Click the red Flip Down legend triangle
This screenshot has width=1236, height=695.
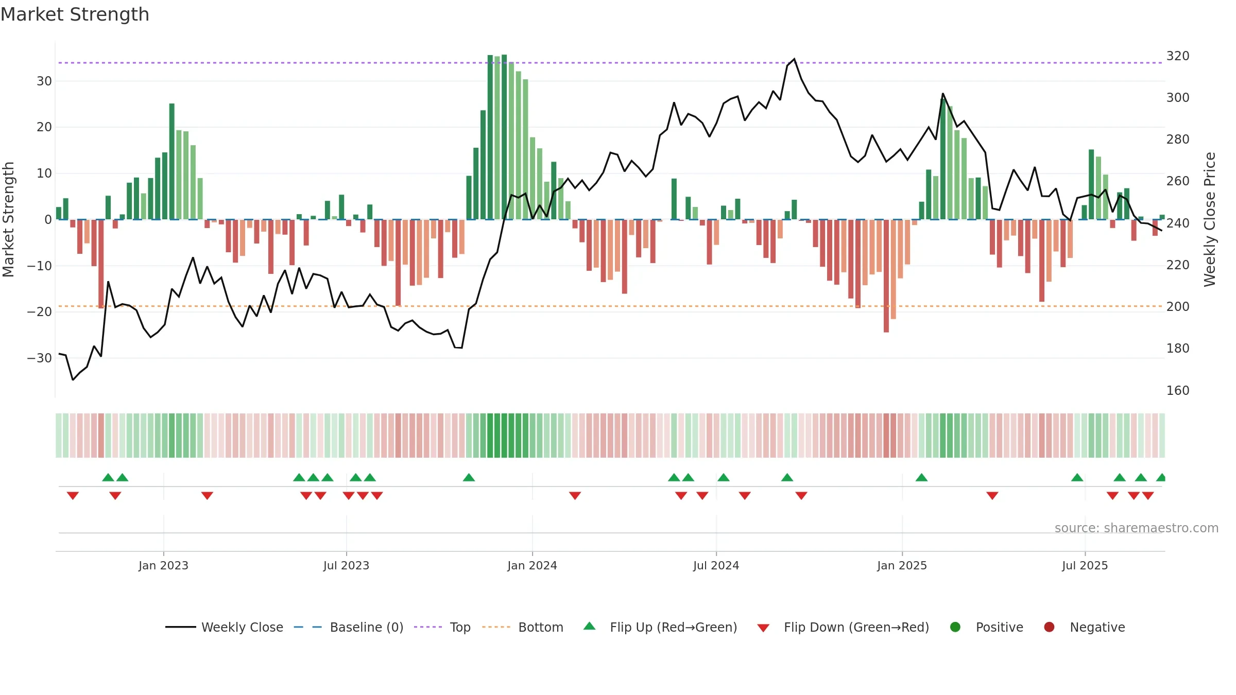tap(763, 628)
